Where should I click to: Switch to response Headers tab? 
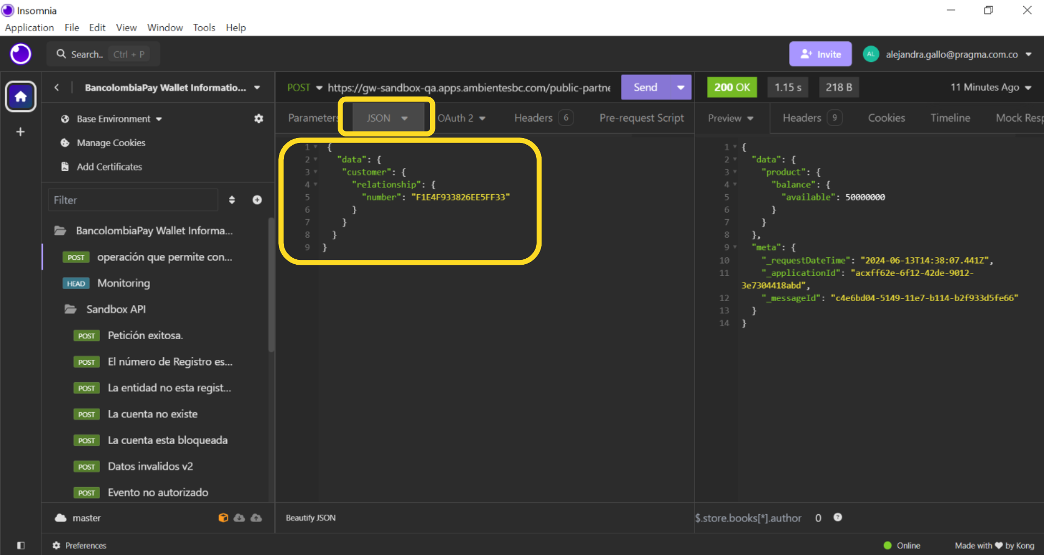pos(812,119)
